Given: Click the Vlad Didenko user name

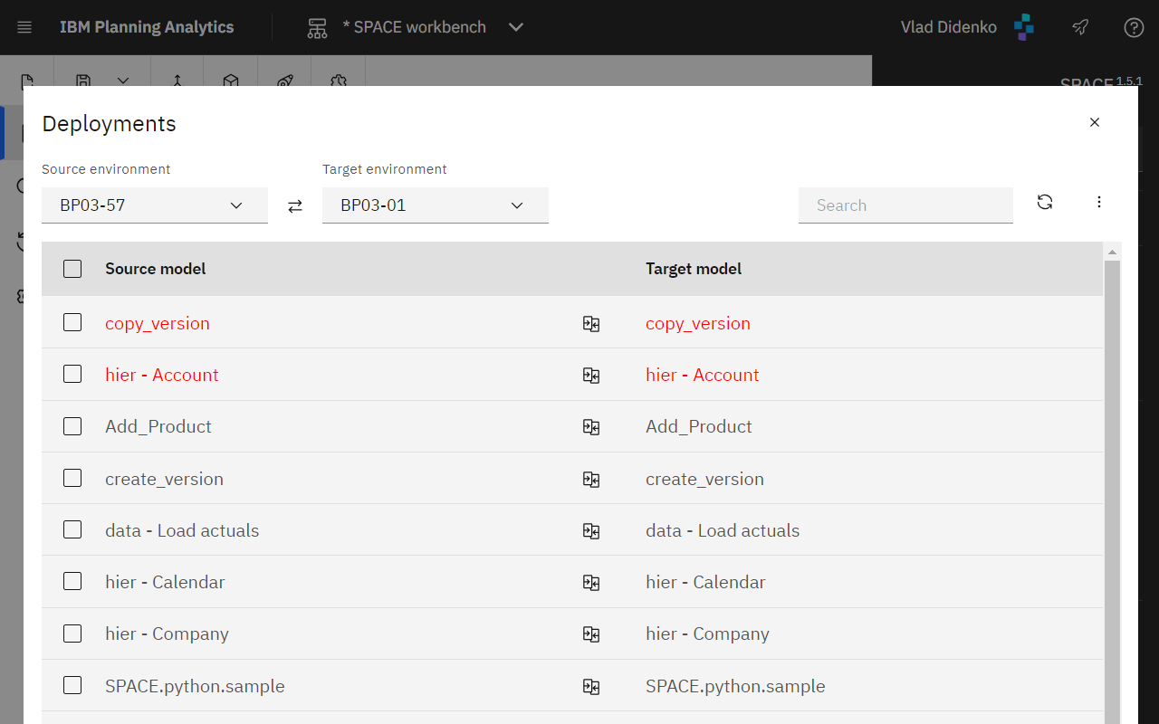Looking at the screenshot, I should [x=949, y=27].
